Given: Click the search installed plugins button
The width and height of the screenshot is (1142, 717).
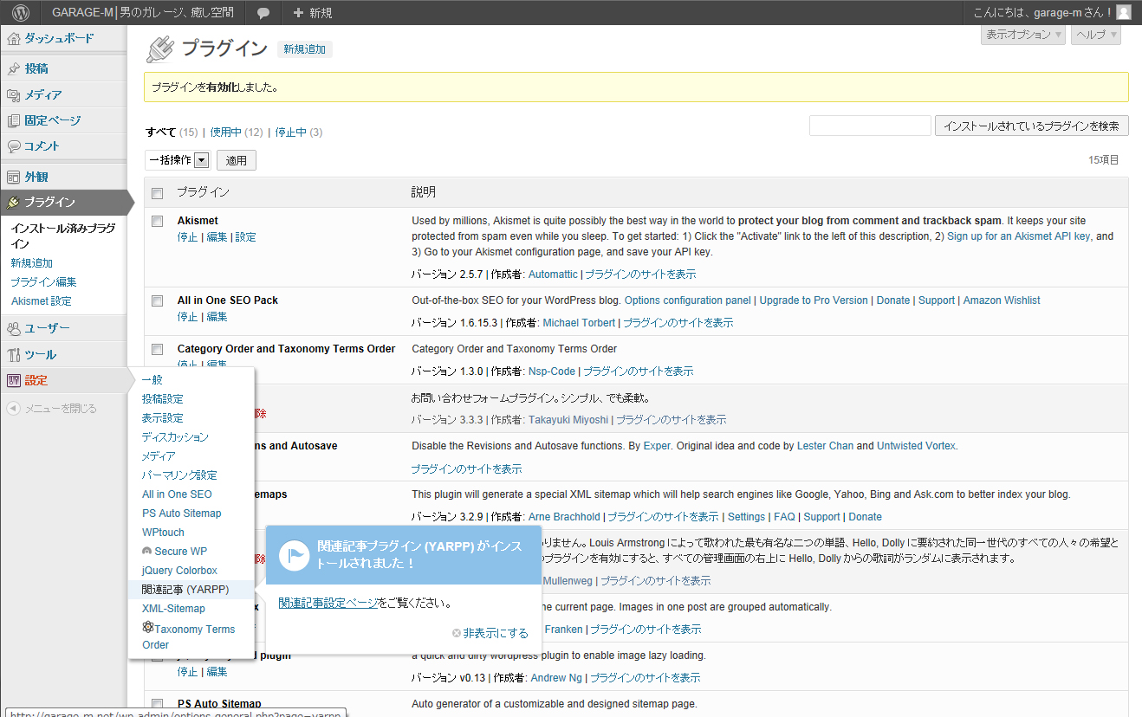Looking at the screenshot, I should tap(1031, 126).
